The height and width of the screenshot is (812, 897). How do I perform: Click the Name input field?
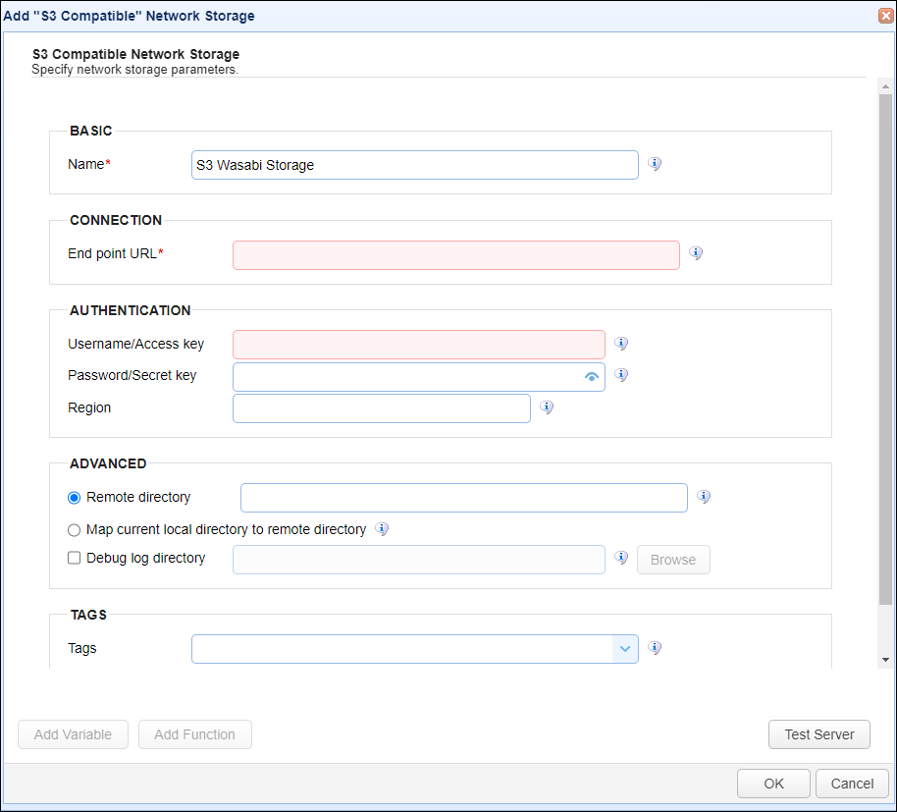pos(415,165)
